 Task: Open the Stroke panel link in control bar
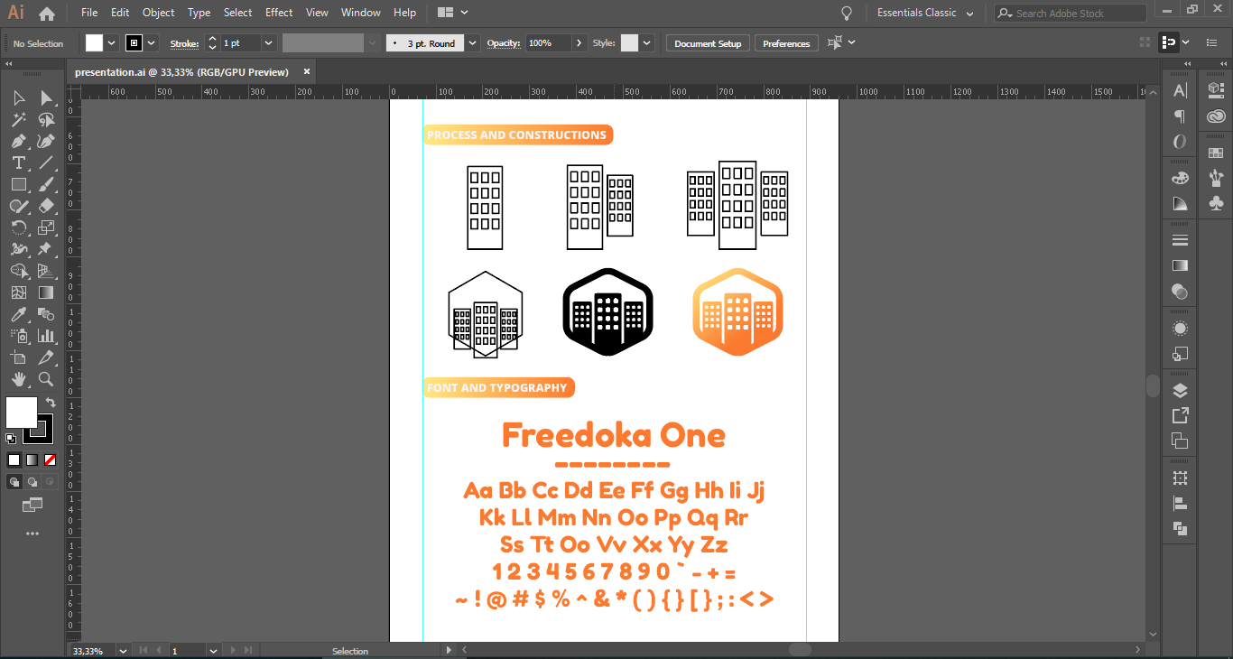(x=184, y=43)
